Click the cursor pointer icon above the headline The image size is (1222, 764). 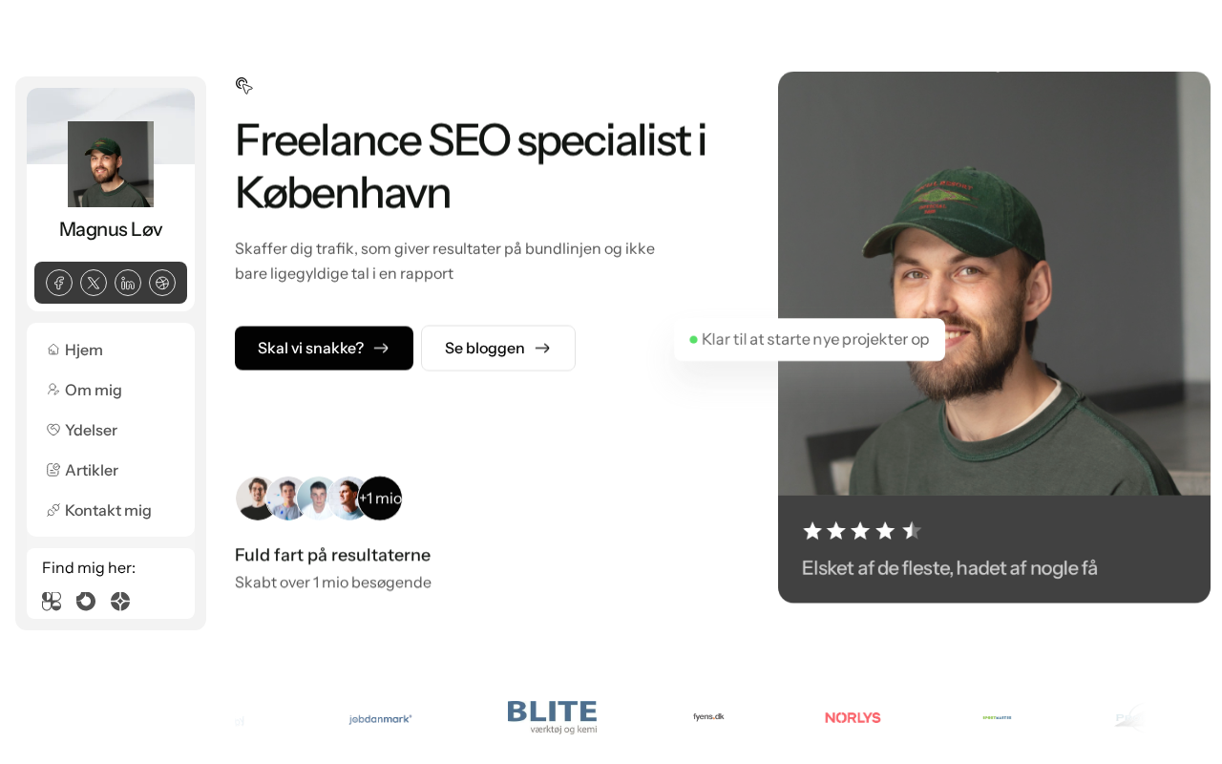point(244,86)
